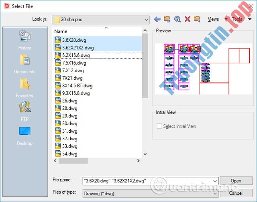The image size is (257, 202).
Task: Delete the selected file with red X
Action: click(188, 19)
